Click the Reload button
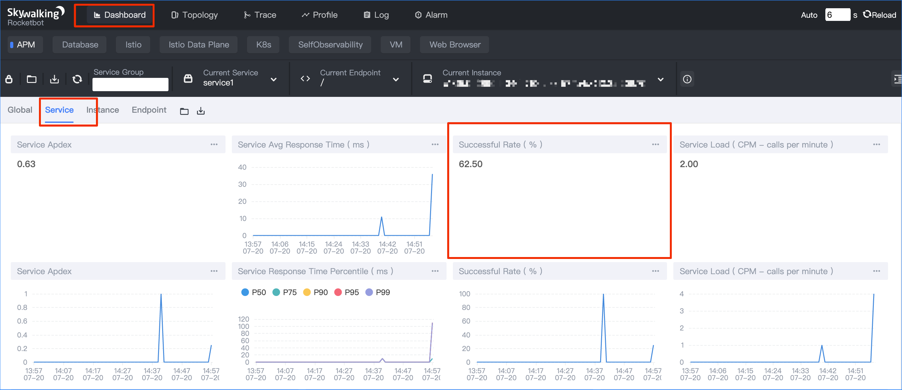This screenshot has width=902, height=390. coord(879,15)
